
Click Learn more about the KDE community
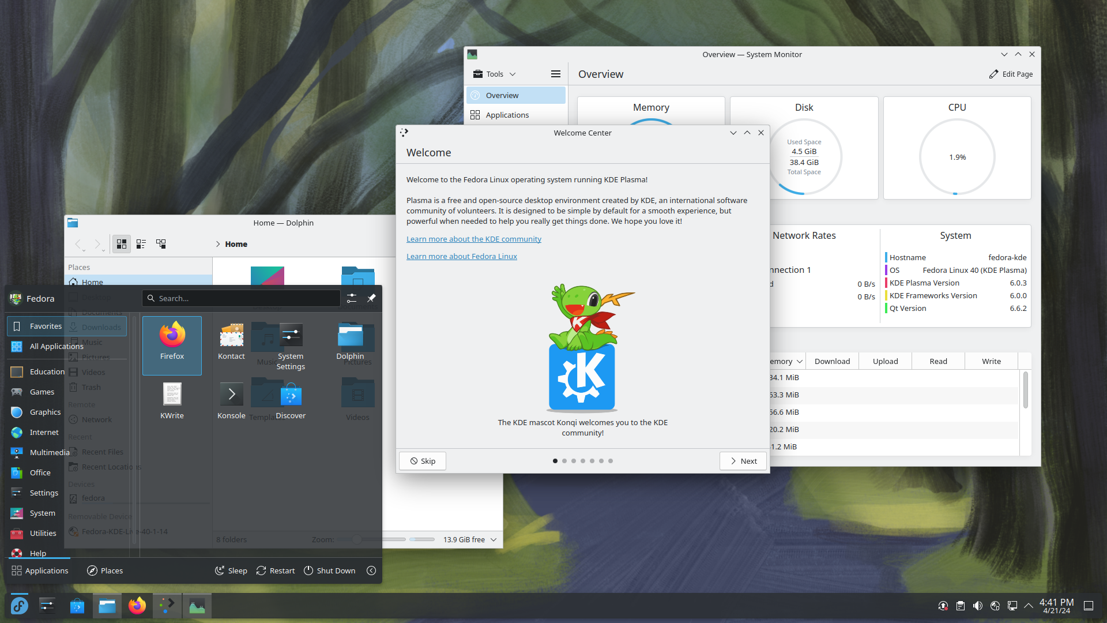point(474,239)
